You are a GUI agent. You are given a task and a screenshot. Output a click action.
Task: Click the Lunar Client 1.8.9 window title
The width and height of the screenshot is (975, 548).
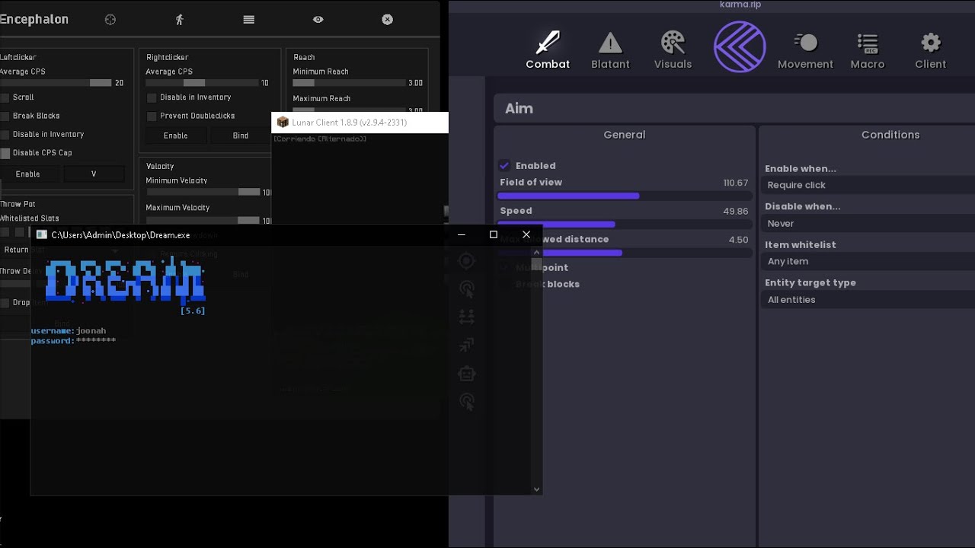click(349, 123)
